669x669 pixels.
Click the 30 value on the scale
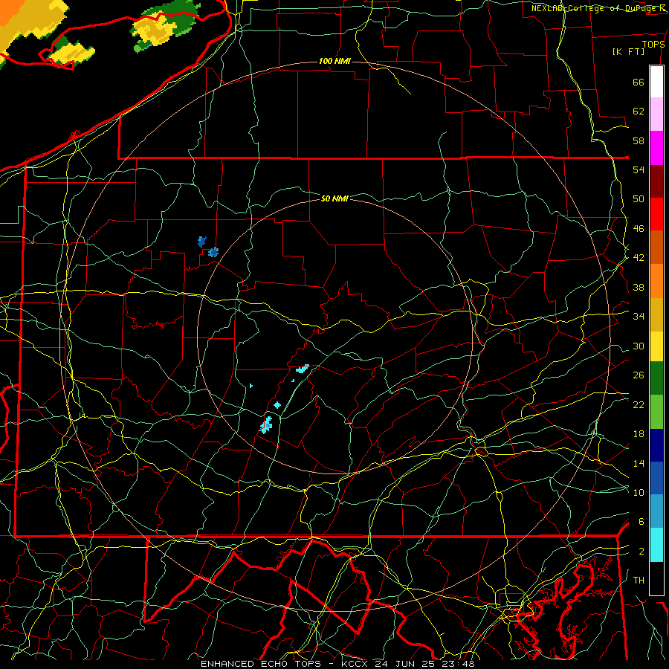point(639,346)
